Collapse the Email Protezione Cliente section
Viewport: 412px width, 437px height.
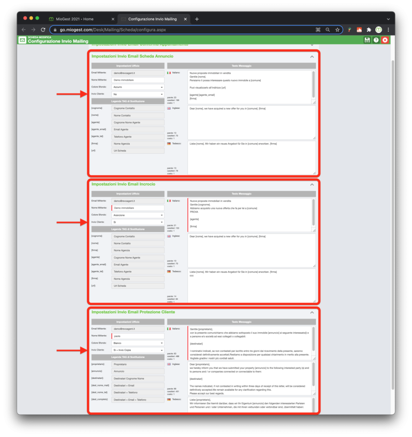click(312, 312)
